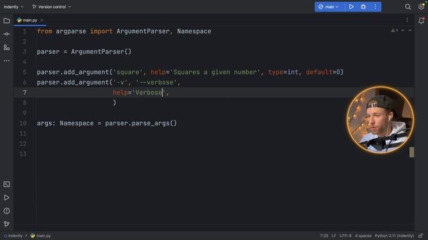Click 'default' keyword argument on line 5
Image resolution: width=428 pixels, height=240 pixels.
[319, 72]
